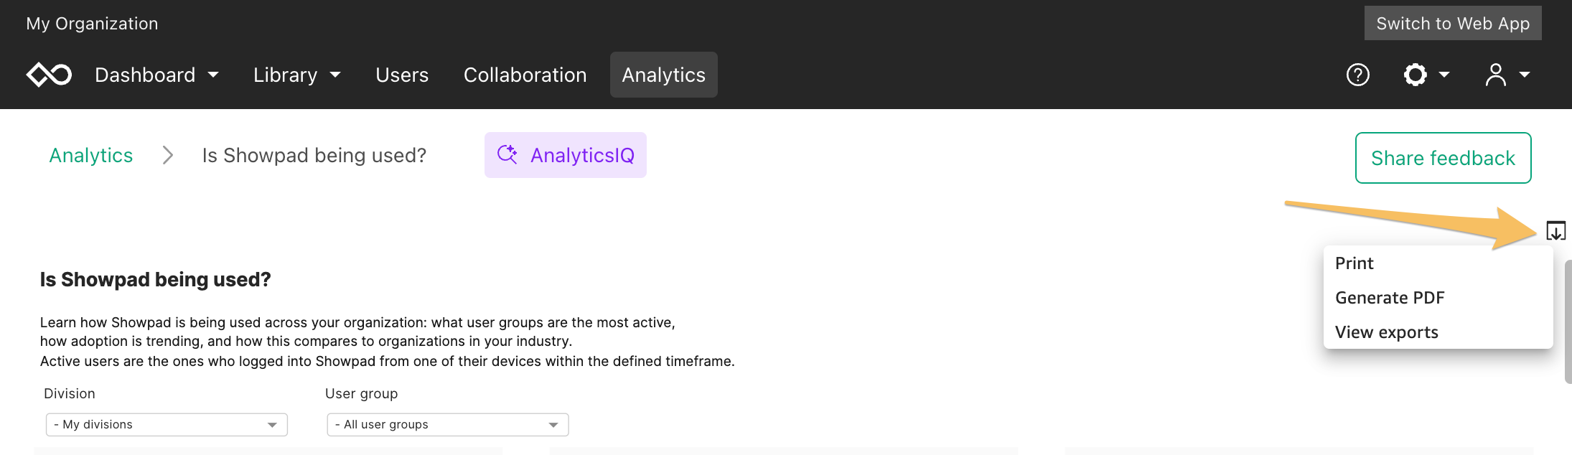The height and width of the screenshot is (455, 1572).
Task: Open the All user groups dropdown
Action: pyautogui.click(x=448, y=425)
